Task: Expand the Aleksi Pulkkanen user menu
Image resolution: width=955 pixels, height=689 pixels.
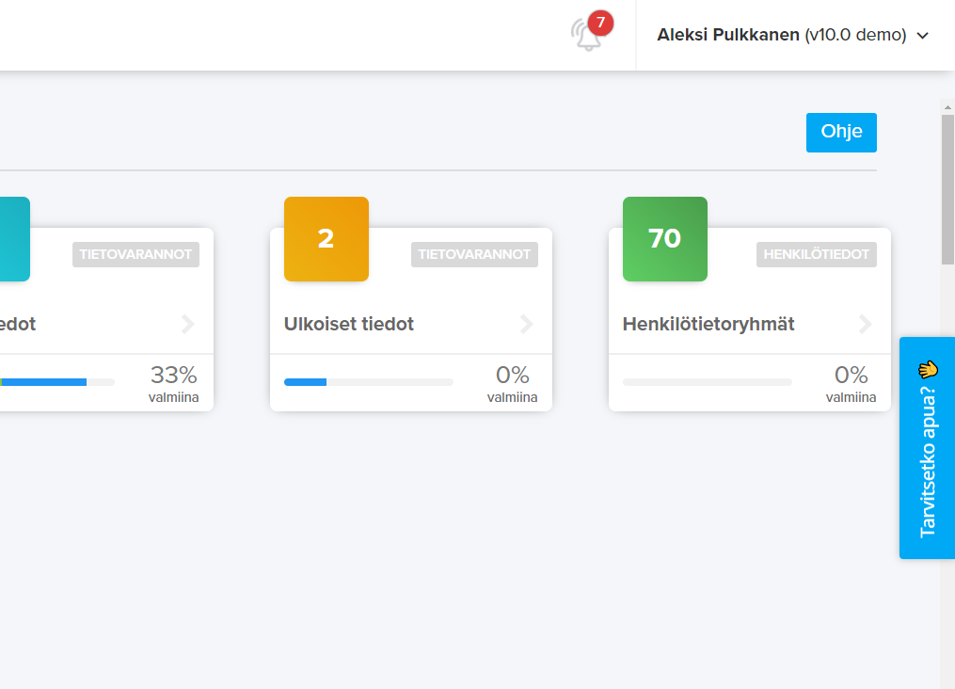Action: point(792,35)
